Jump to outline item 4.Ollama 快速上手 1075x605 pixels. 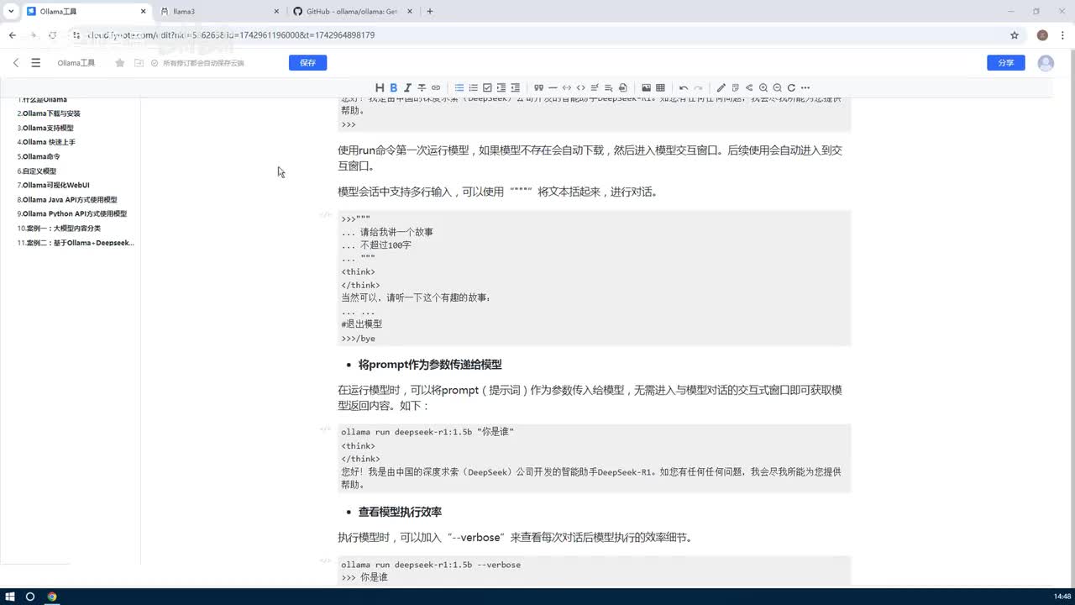46,142
